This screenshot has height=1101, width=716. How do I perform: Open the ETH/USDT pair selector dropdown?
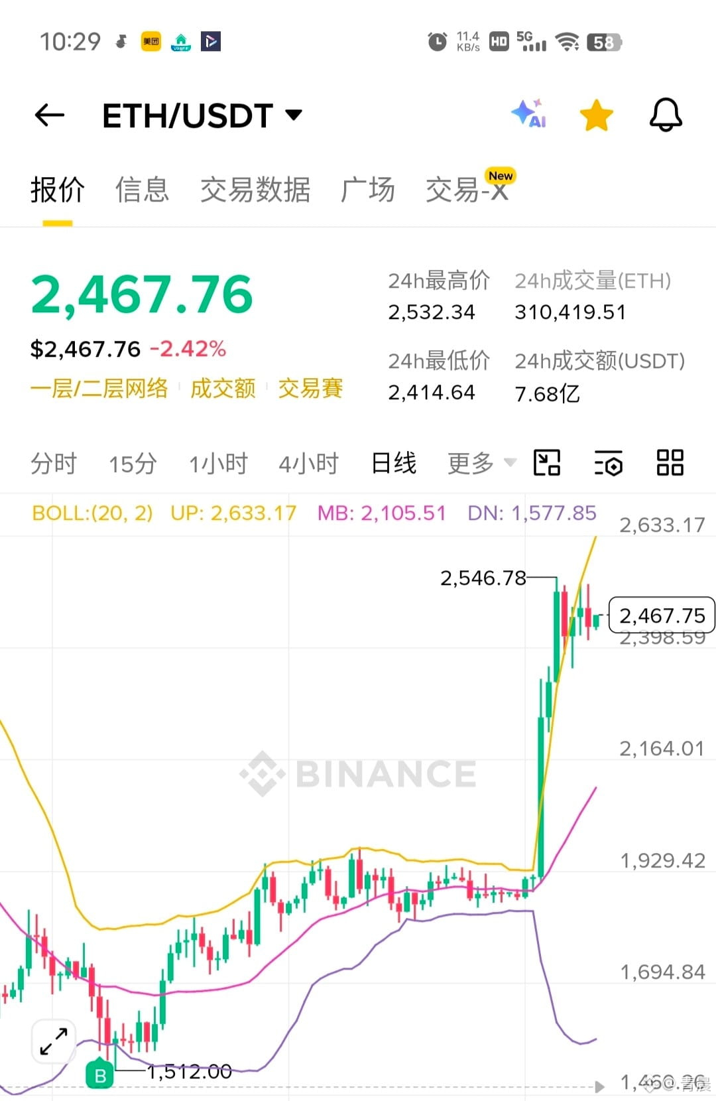[202, 115]
